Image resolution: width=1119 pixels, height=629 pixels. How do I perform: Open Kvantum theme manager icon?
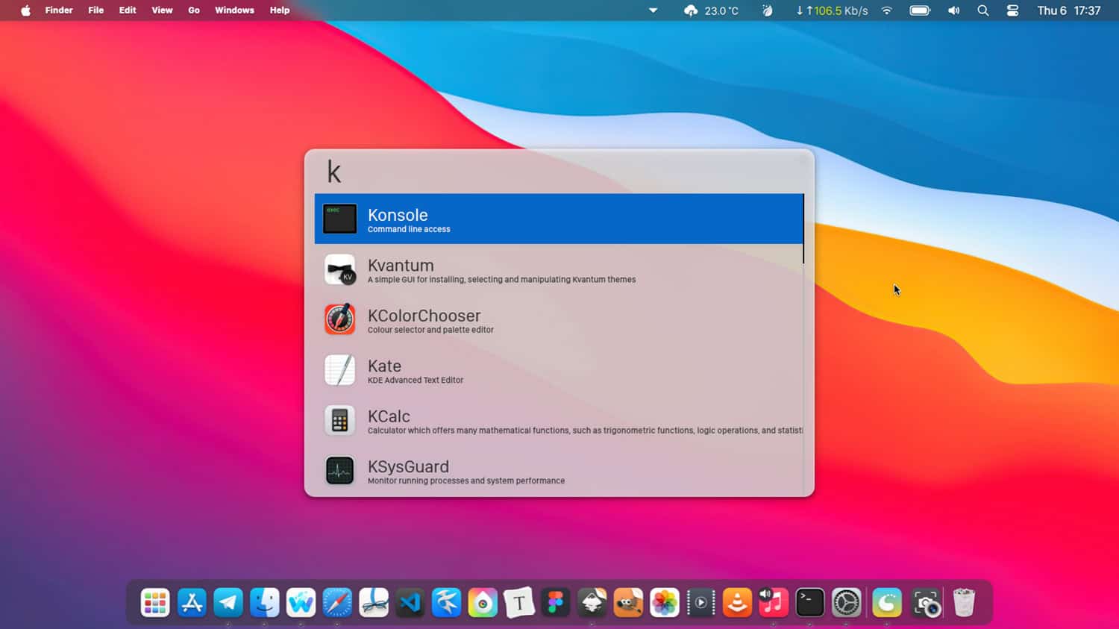[x=339, y=269]
